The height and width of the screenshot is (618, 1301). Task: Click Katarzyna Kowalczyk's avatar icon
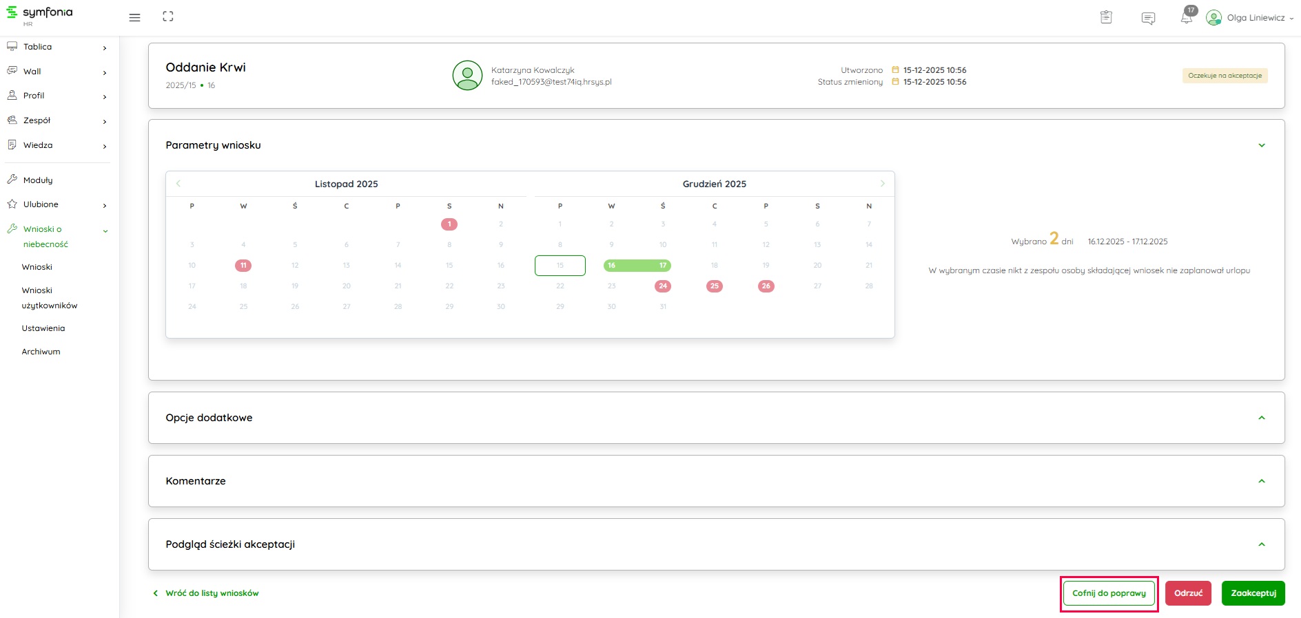(467, 75)
